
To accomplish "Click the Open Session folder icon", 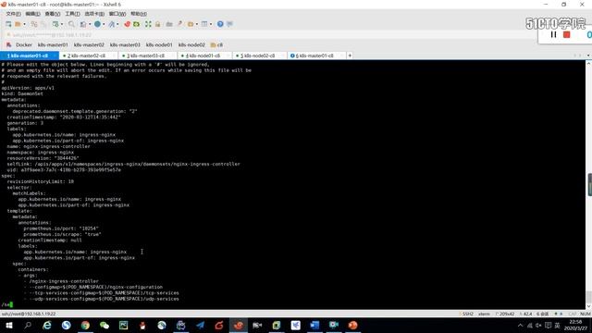I will click(18, 24).
